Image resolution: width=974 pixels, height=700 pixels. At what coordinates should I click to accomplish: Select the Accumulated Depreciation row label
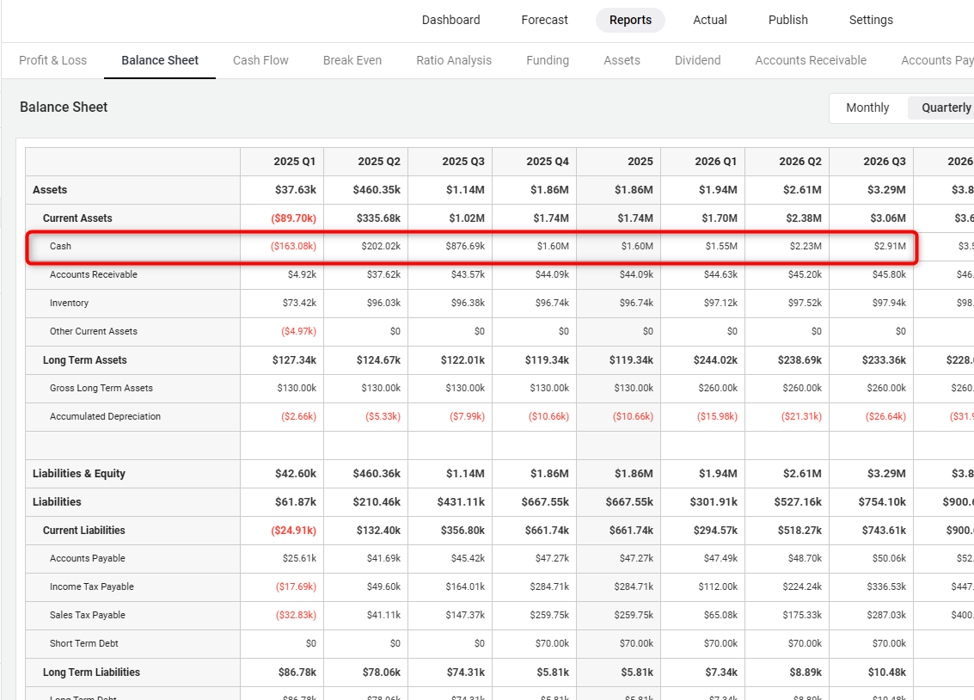coord(105,416)
